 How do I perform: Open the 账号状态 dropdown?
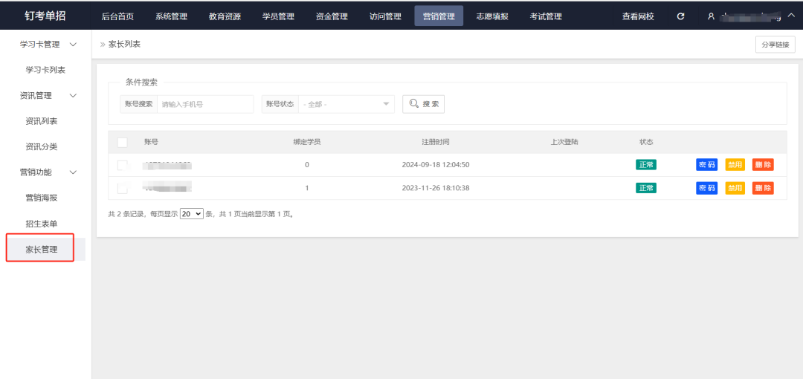346,104
